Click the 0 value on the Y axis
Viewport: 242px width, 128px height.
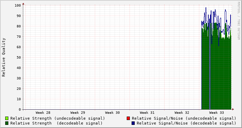20,110
